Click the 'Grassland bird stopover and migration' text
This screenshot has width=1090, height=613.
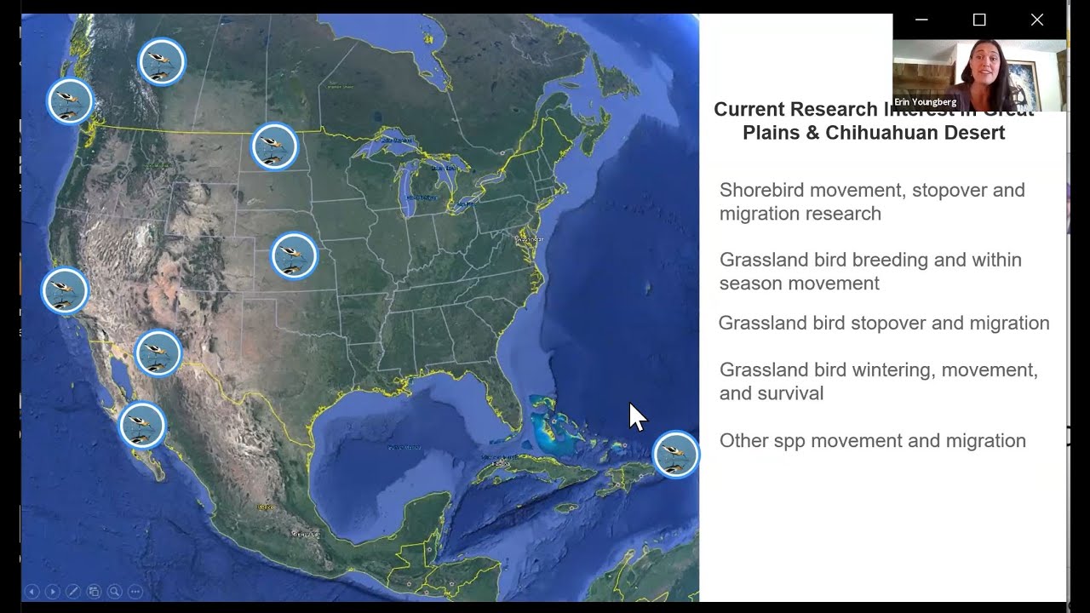(x=883, y=324)
